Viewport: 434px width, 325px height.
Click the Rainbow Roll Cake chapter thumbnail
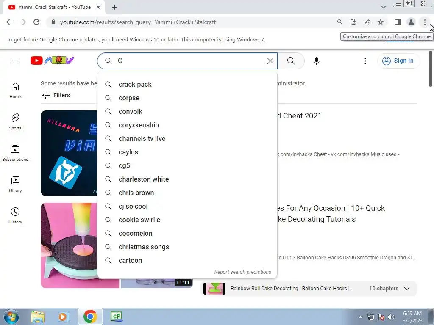(x=214, y=289)
